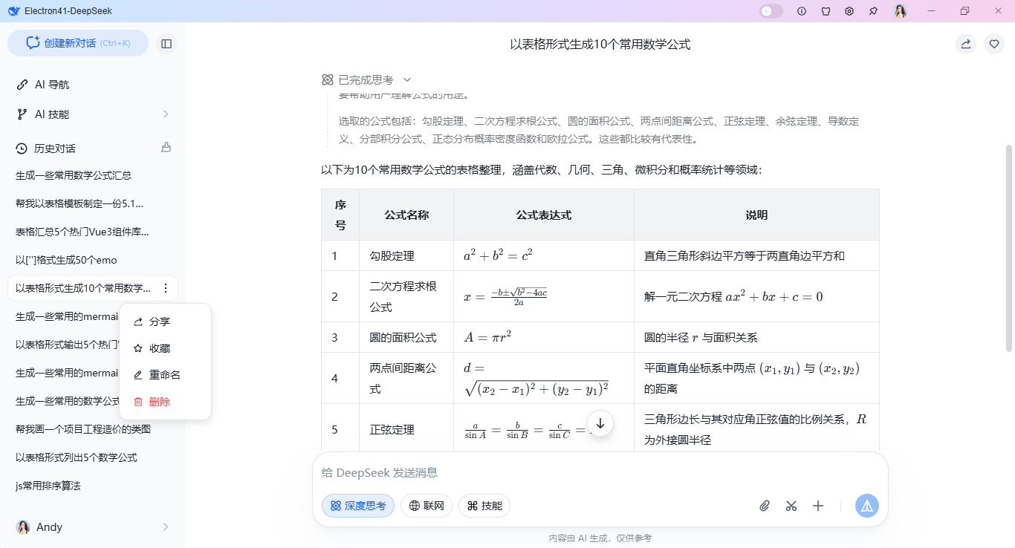Favorite conversation with the heart icon
The image size is (1015, 548).
click(x=994, y=44)
